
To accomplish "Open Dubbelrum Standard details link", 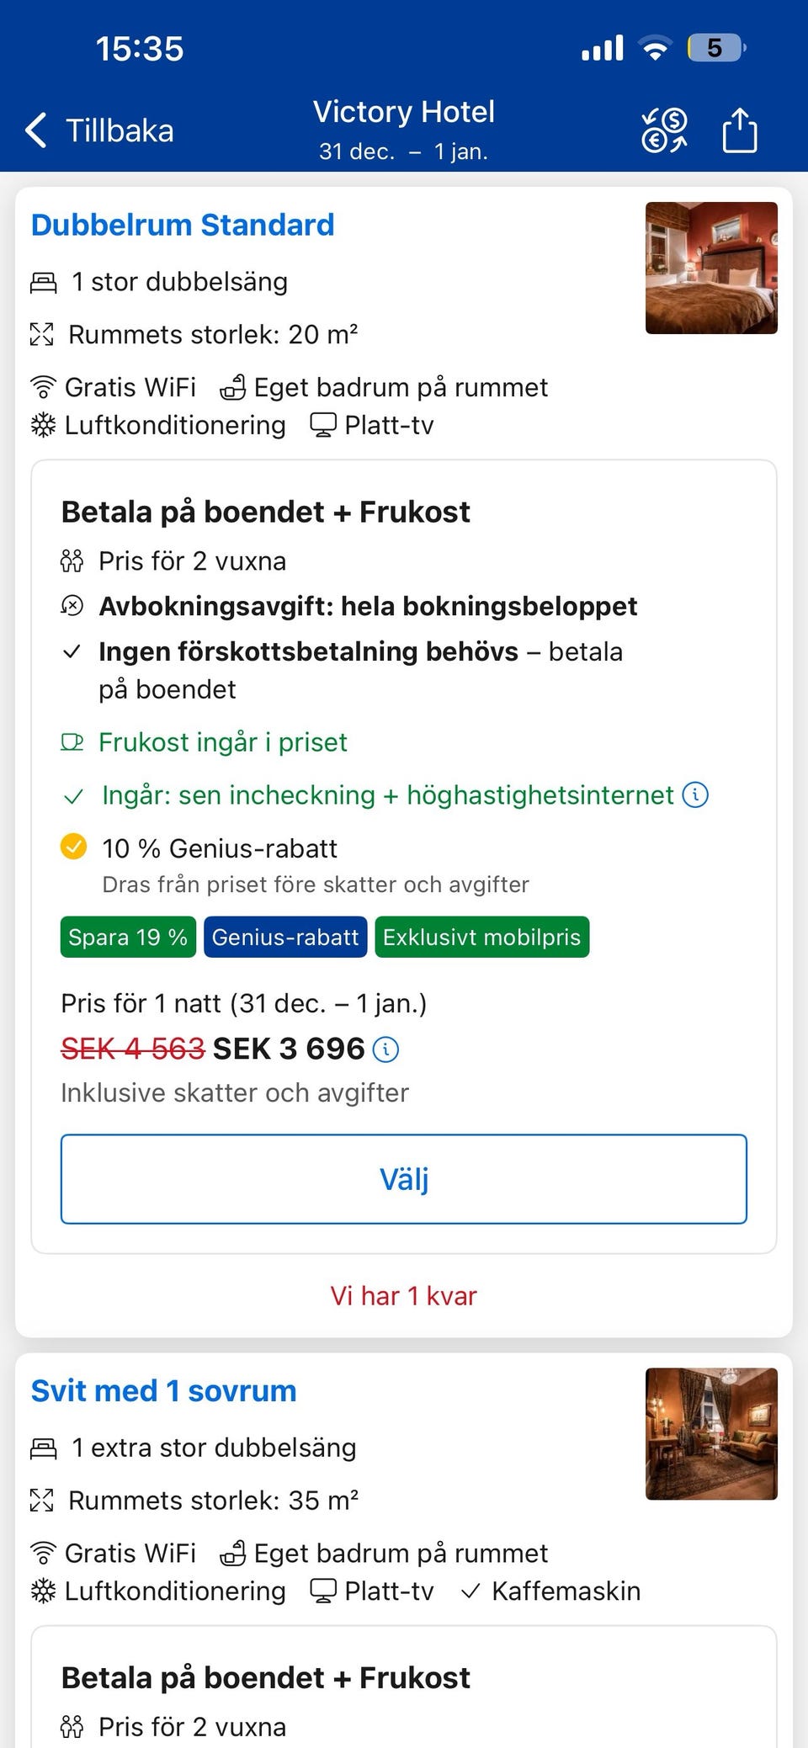I will pos(182,225).
